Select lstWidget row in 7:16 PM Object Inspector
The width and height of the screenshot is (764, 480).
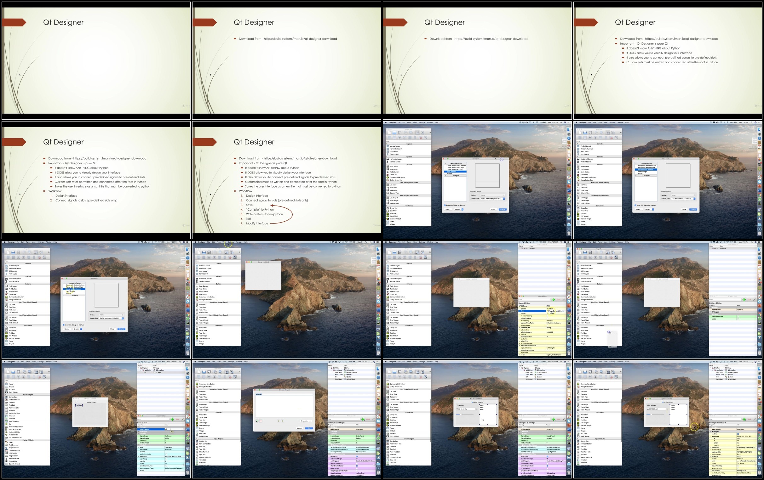[x=352, y=379]
